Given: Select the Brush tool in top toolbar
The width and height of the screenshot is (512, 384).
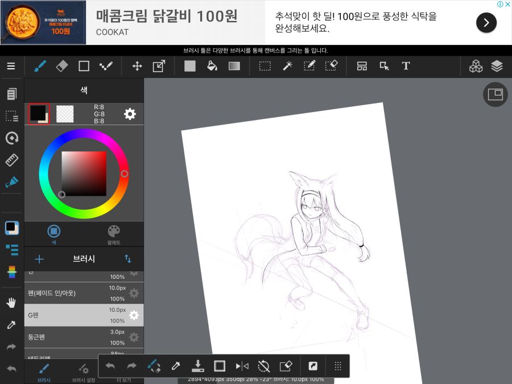Looking at the screenshot, I should 40,67.
